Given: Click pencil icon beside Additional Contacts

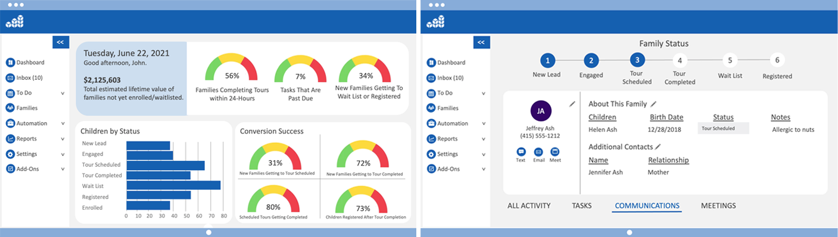Looking at the screenshot, I should tap(658, 146).
